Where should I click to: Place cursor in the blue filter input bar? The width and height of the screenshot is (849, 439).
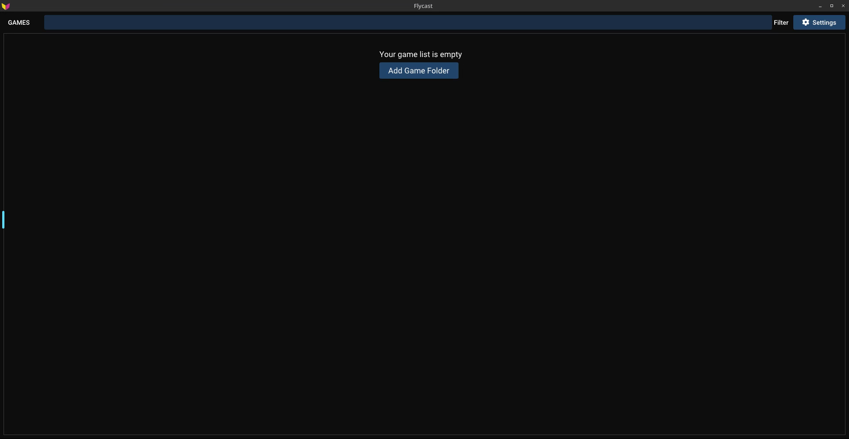point(265,23)
